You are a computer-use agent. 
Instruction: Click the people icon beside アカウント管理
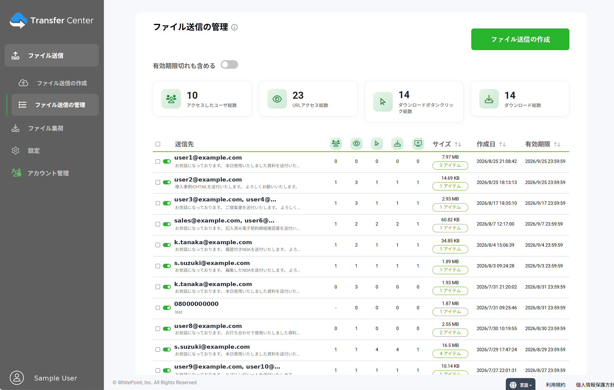16,173
